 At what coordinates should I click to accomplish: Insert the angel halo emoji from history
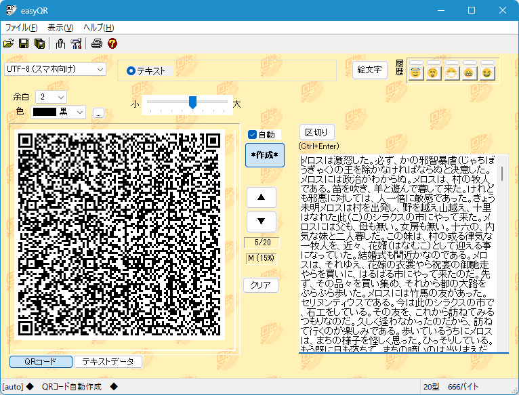[416, 73]
